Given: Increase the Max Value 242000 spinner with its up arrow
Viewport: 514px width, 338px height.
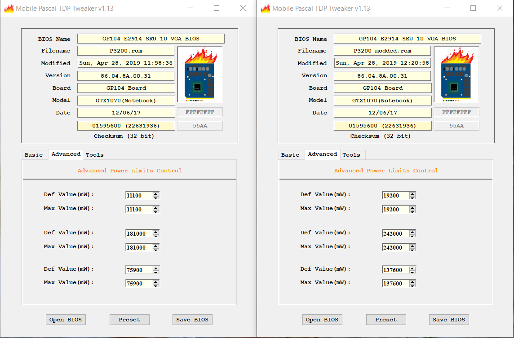Looking at the screenshot, I should click(413, 246).
